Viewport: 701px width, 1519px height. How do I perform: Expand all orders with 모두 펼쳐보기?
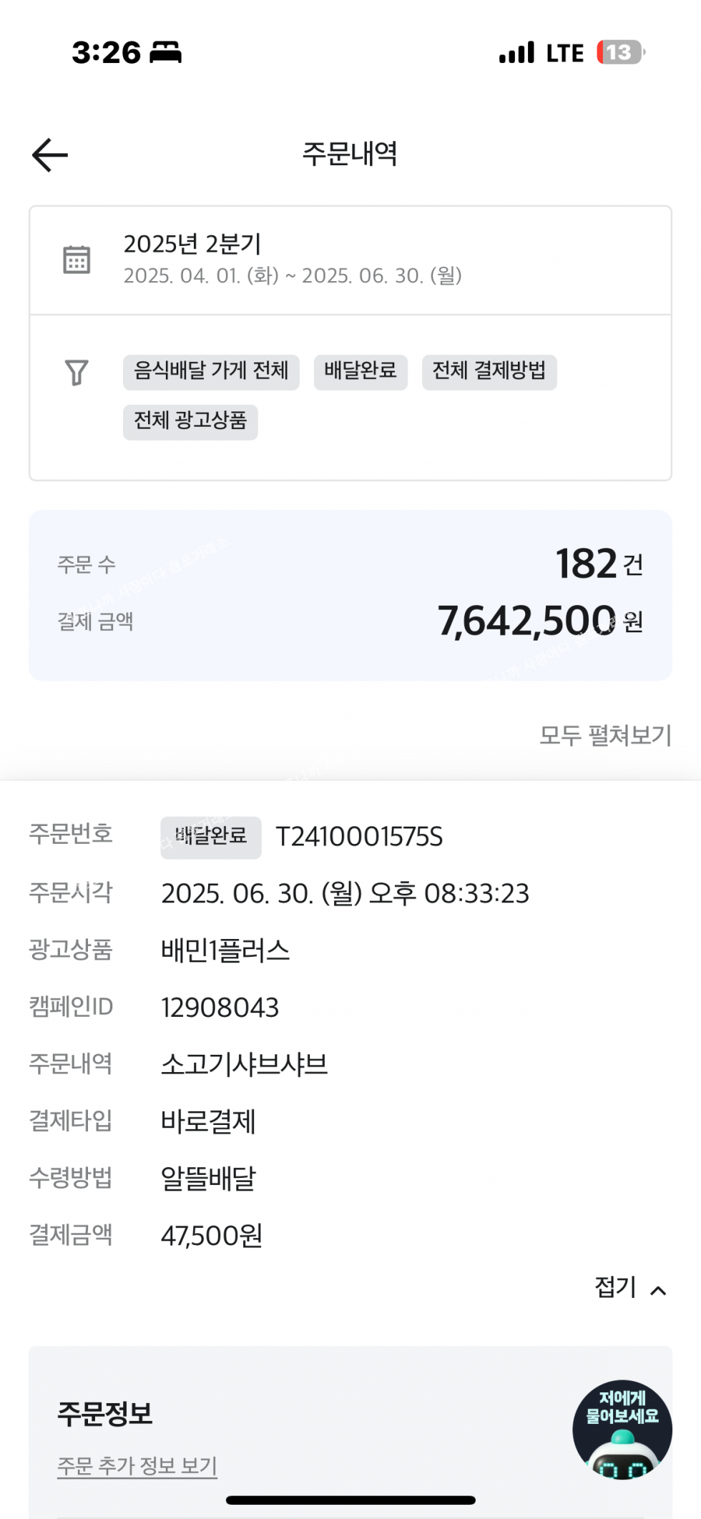point(605,736)
